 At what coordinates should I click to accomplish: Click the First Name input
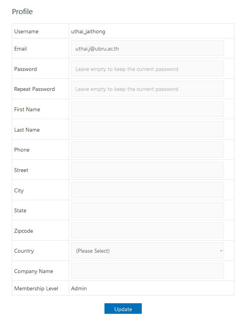(147, 109)
